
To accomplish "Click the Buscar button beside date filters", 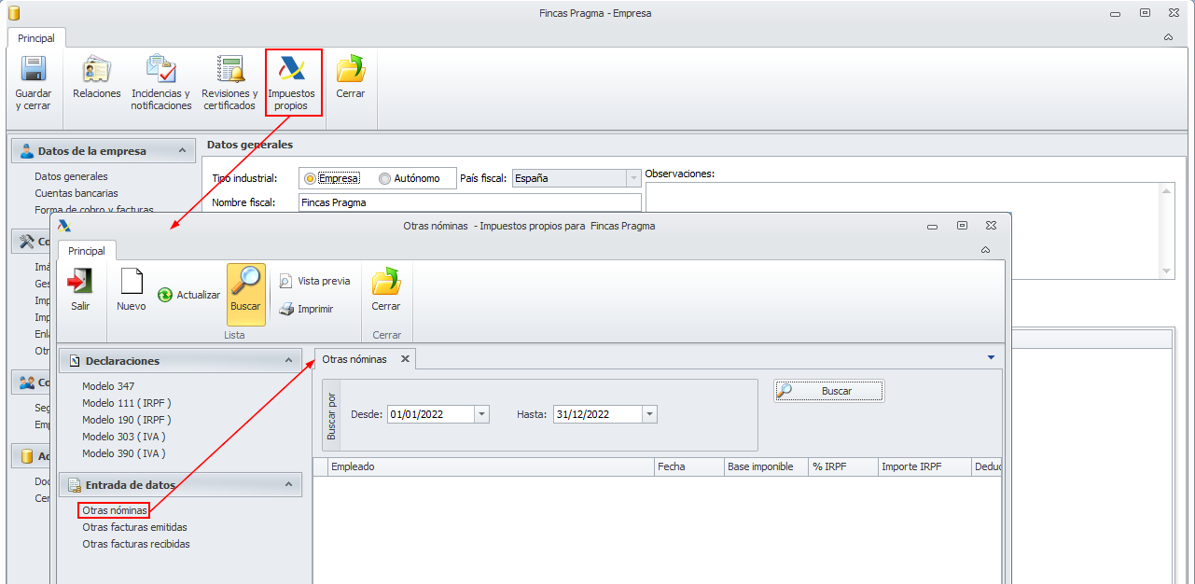I will pyautogui.click(x=829, y=391).
